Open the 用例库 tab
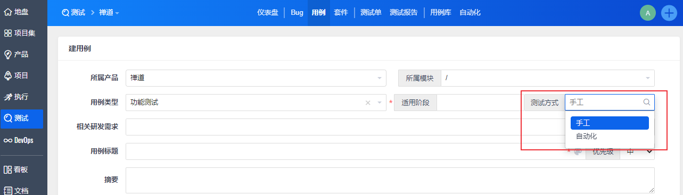This screenshot has width=683, height=195. (441, 12)
